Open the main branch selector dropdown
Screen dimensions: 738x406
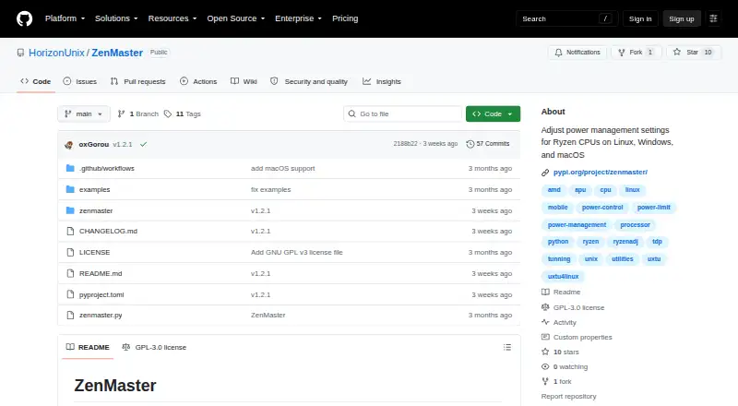point(84,114)
